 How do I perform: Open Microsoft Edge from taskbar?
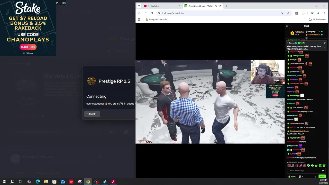tap(38, 182)
